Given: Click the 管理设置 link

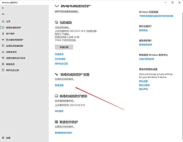Looking at the screenshot, I should [x=59, y=85].
